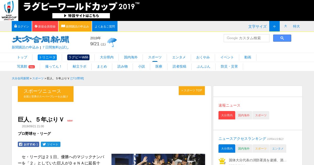314x165 pixels.
Task: Select エンタメ tab in access ranking
Action: tap(278, 148)
